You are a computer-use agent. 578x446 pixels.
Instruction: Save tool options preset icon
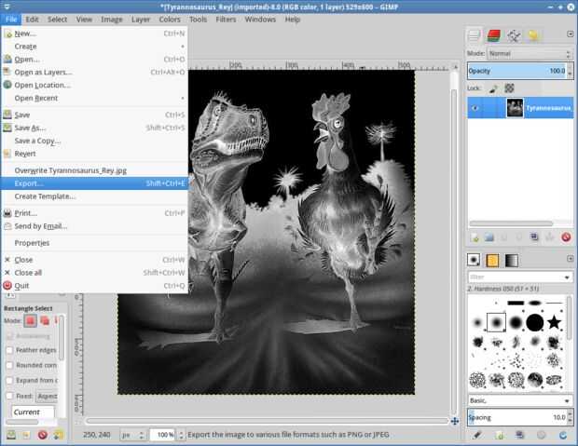11,435
